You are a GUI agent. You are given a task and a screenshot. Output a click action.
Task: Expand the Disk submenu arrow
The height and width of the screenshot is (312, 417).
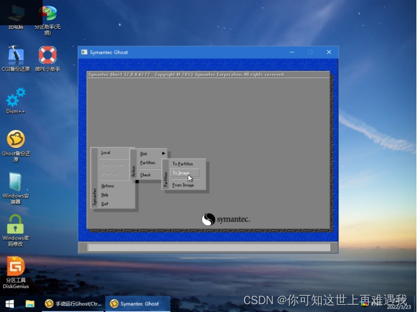(163, 153)
